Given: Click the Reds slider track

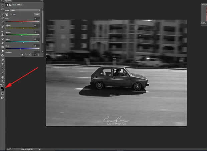Looking at the screenshot, I should (23, 21).
